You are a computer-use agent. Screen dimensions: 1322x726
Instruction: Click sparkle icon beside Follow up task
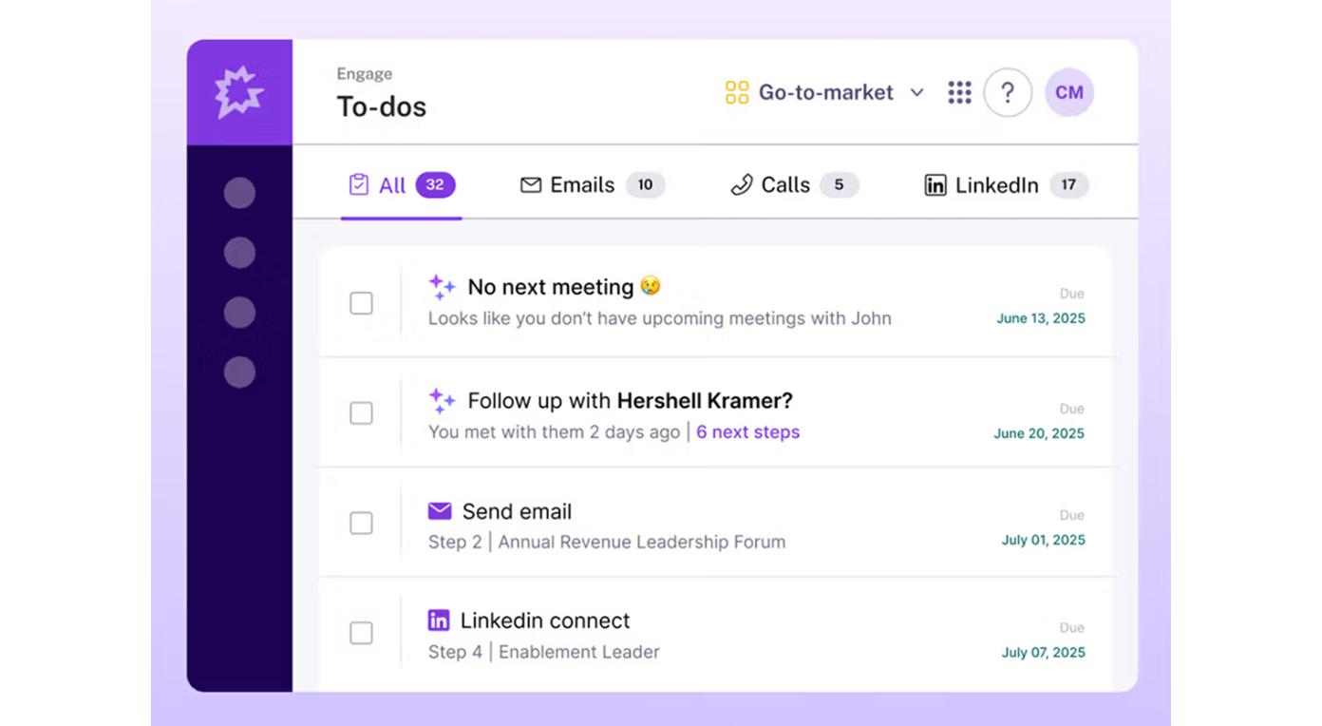tap(442, 400)
